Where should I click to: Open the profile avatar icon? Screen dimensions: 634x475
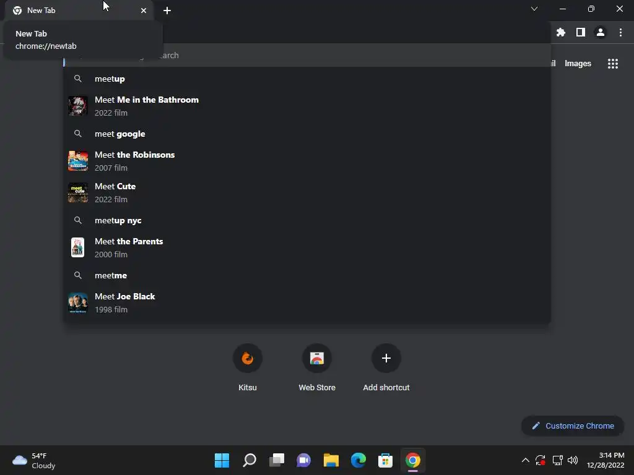(600, 32)
